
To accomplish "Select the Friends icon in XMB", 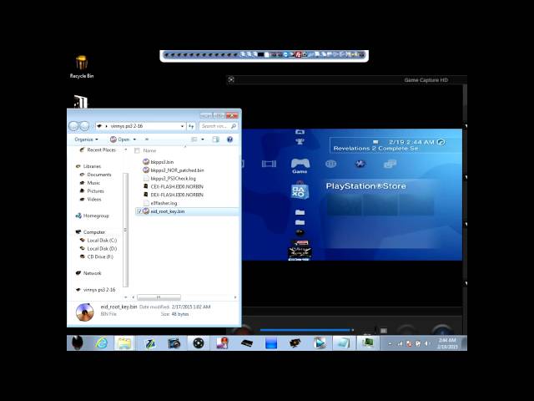I will (390, 164).
